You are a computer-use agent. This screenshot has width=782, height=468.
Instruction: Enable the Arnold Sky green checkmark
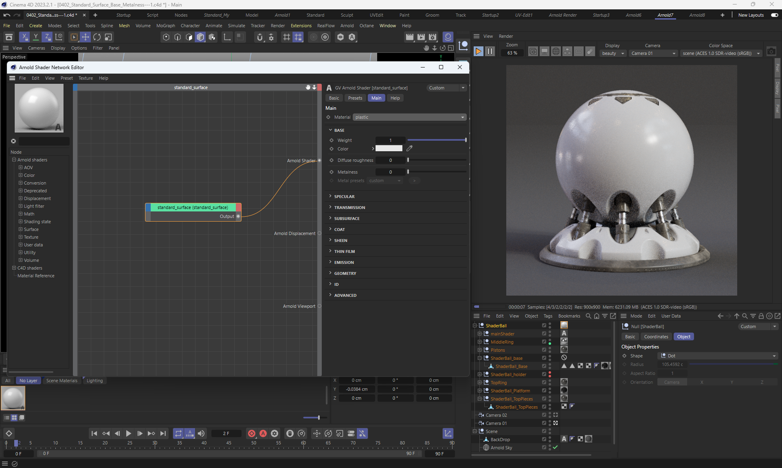point(555,447)
